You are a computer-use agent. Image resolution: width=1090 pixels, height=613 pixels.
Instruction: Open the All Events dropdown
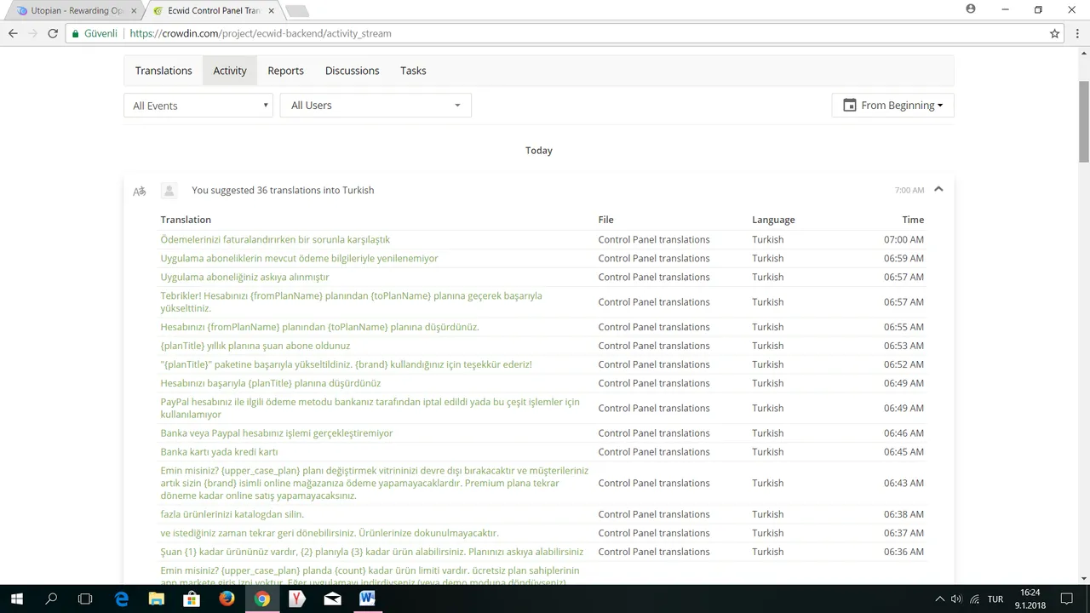[198, 106]
